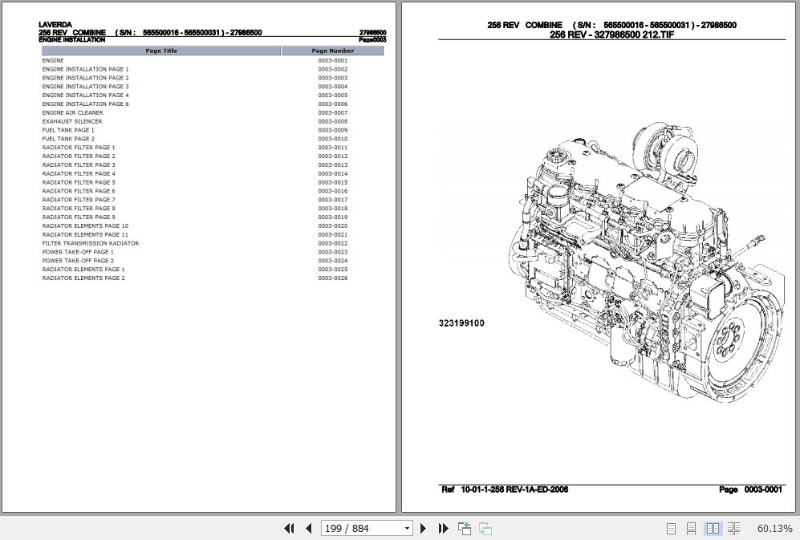Go to the previous page
Viewport: 800px width, 540px height.
[307, 529]
